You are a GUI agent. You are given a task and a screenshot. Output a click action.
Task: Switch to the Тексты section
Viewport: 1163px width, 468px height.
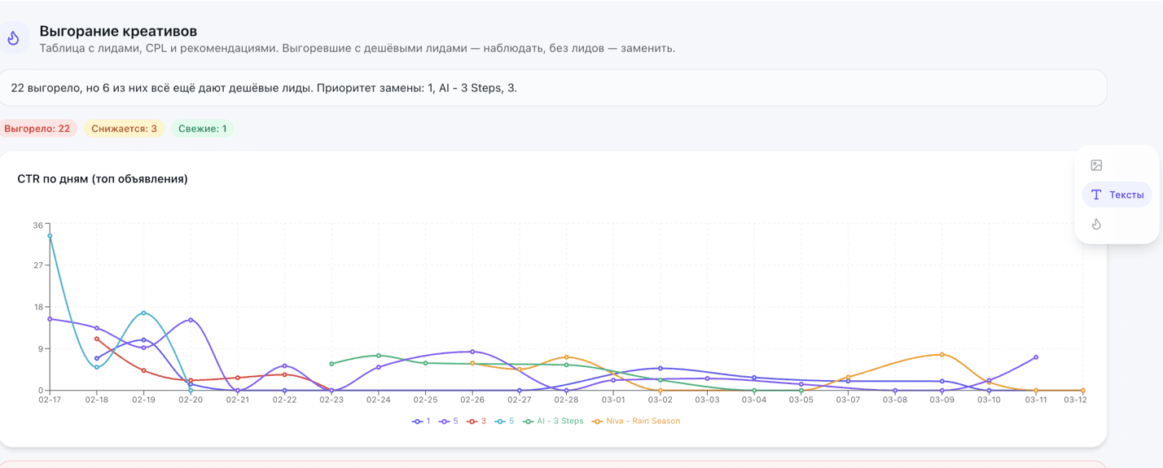tap(1117, 195)
